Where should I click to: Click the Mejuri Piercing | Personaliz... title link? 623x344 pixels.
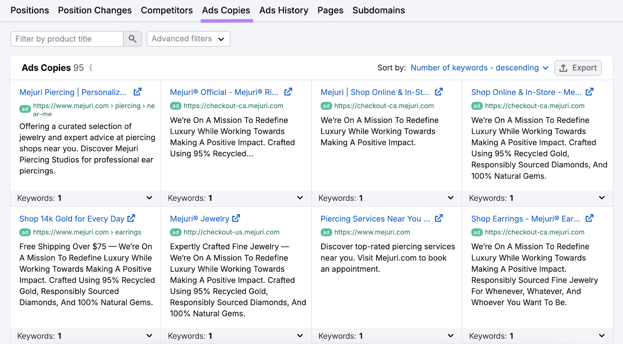[73, 92]
